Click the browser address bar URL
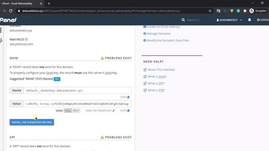 (x=101, y=11)
